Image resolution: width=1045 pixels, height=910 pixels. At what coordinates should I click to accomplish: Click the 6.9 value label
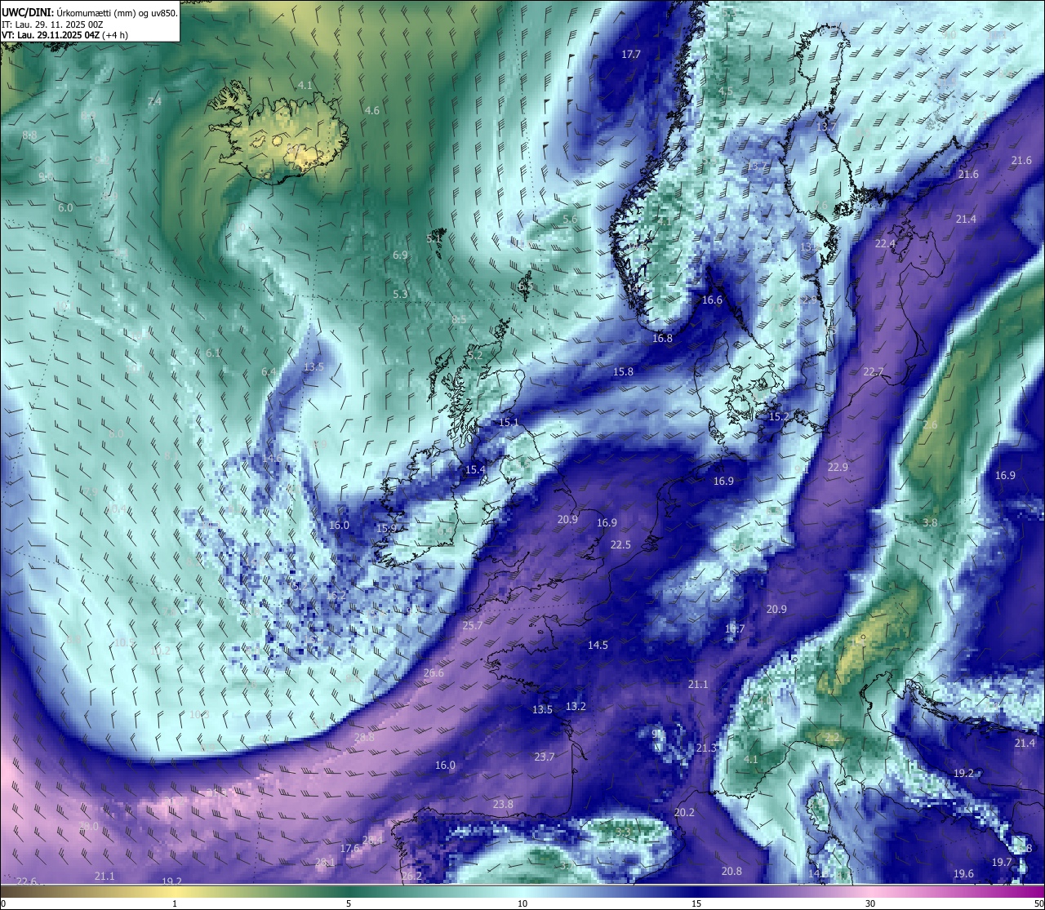(400, 255)
